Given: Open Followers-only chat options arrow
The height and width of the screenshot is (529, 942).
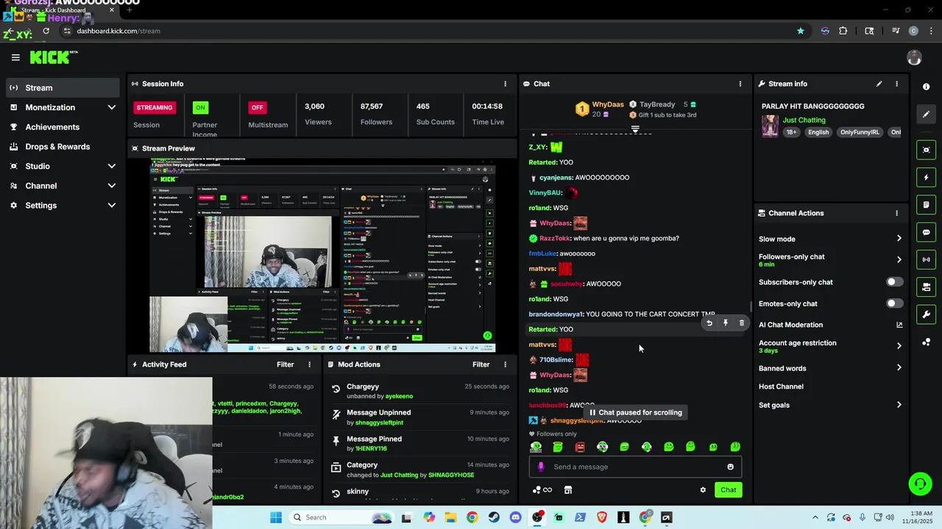Looking at the screenshot, I should [x=899, y=260].
